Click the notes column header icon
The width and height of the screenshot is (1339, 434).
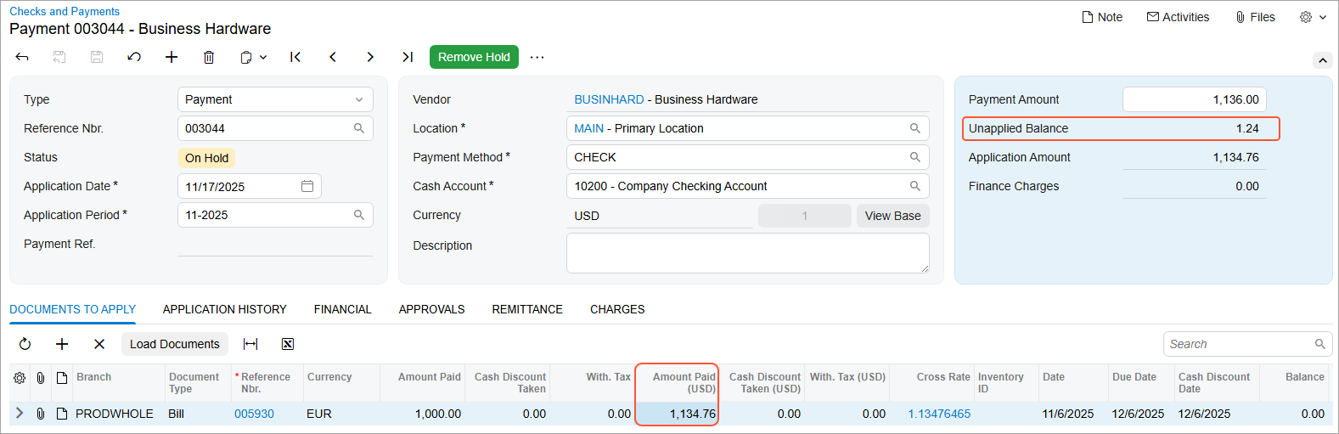62,378
